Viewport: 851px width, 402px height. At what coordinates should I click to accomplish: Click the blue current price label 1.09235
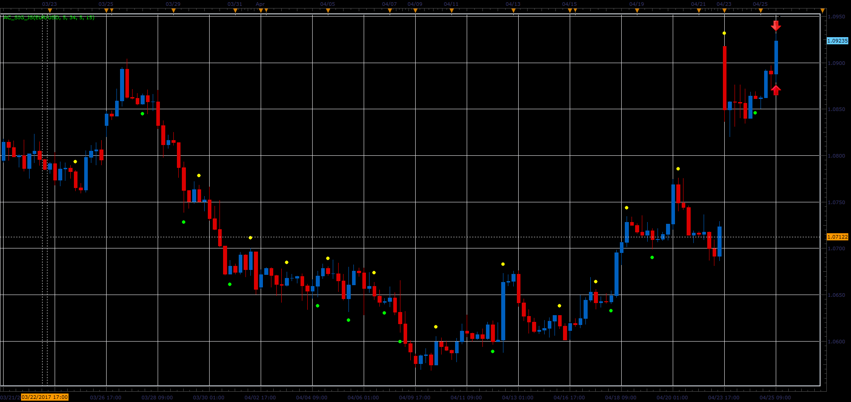coord(837,41)
